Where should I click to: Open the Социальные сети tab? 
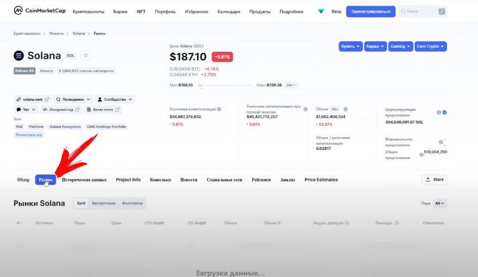coord(225,180)
